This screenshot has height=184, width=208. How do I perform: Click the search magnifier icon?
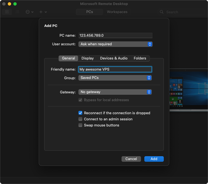(x=162, y=12)
